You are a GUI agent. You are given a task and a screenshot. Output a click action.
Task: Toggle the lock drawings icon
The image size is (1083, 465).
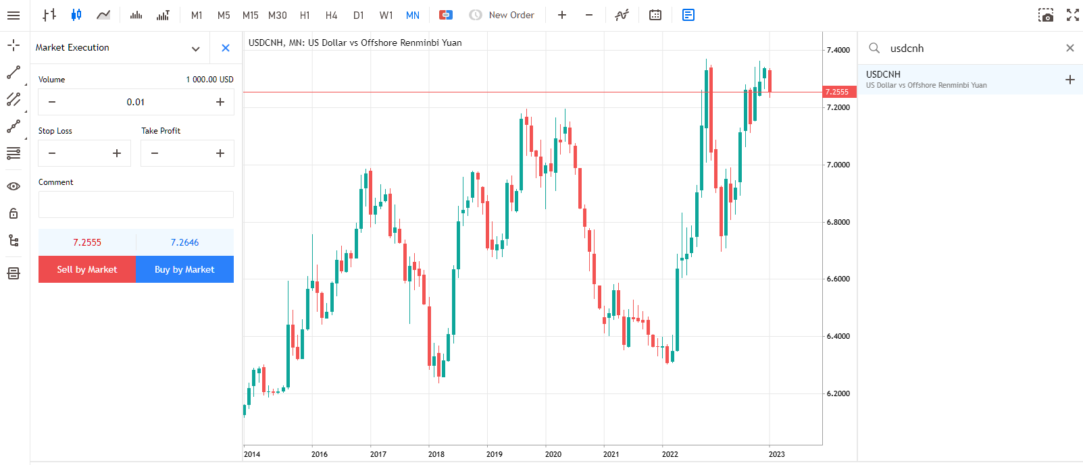(x=14, y=213)
